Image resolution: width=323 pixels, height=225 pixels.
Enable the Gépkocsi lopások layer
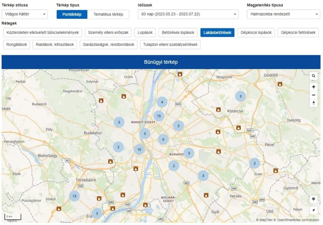(256, 33)
